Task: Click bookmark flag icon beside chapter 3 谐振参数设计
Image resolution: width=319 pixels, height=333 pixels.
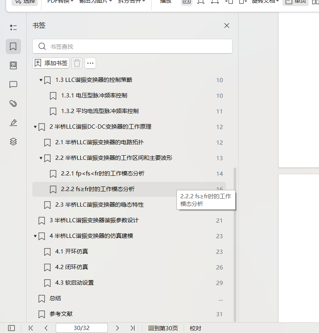Action: click(42, 221)
